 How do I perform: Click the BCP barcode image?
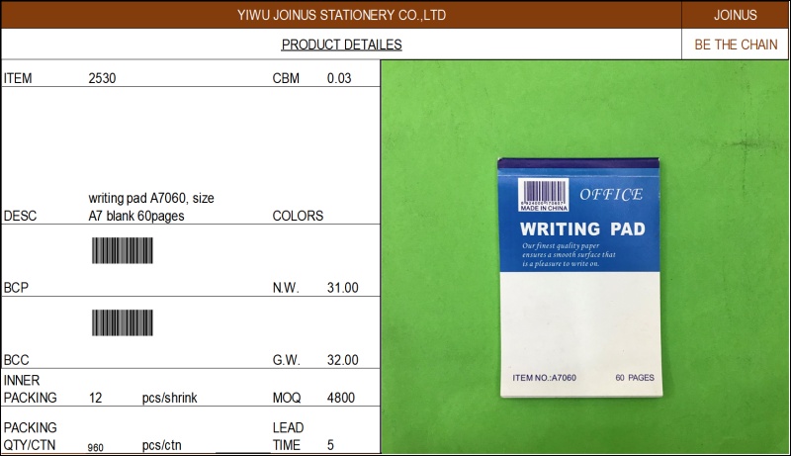pyautogui.click(x=124, y=251)
